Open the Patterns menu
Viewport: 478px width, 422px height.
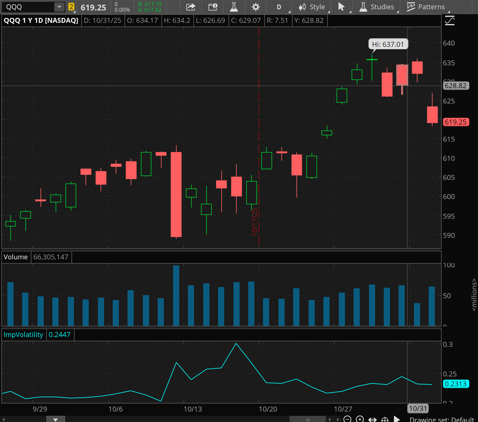click(426, 7)
